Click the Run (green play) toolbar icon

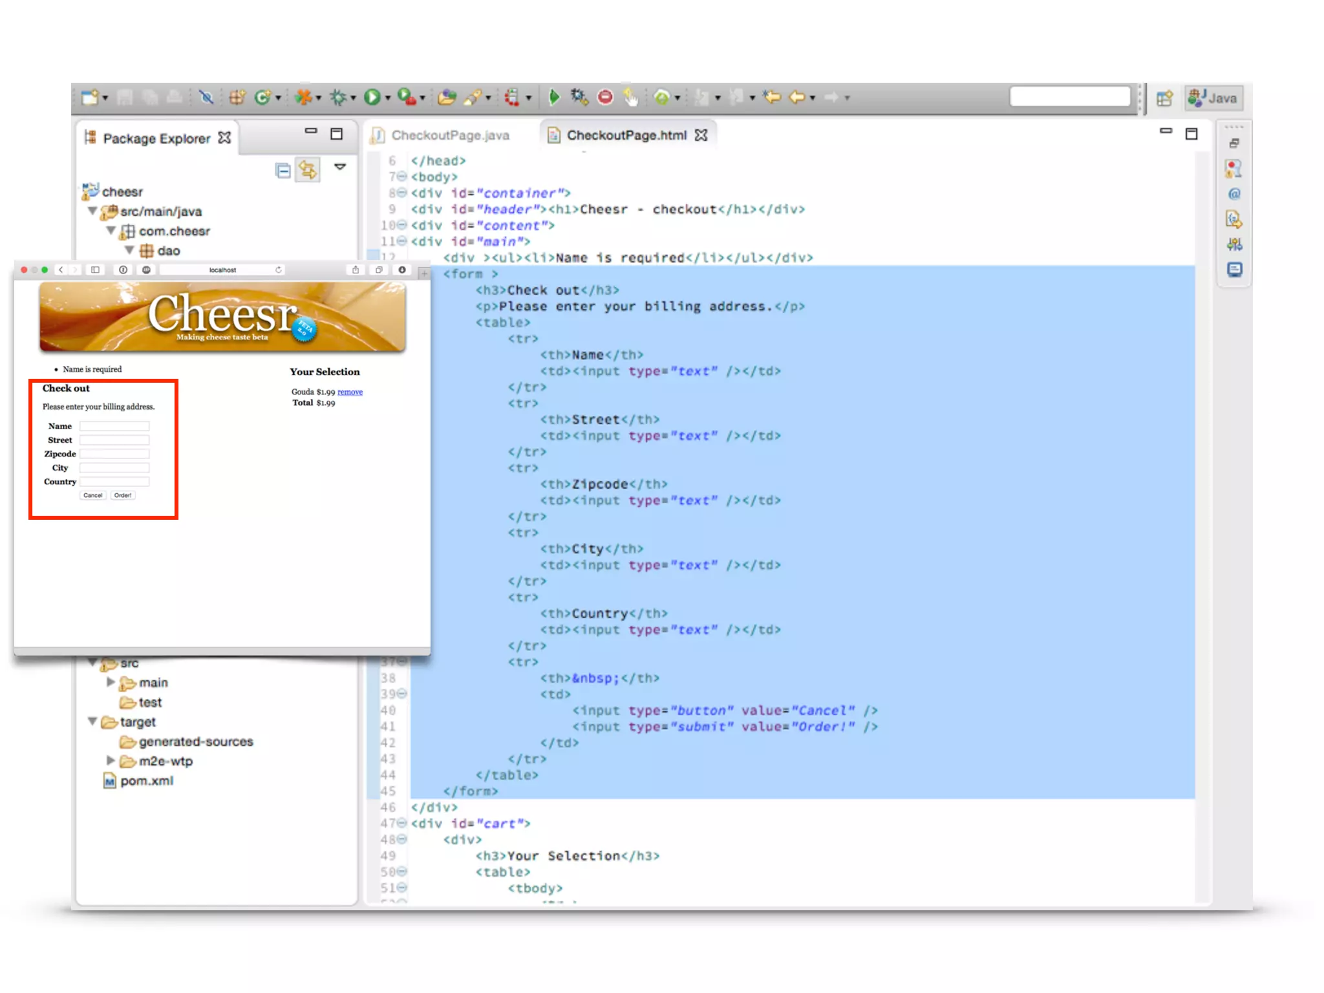pos(372,97)
